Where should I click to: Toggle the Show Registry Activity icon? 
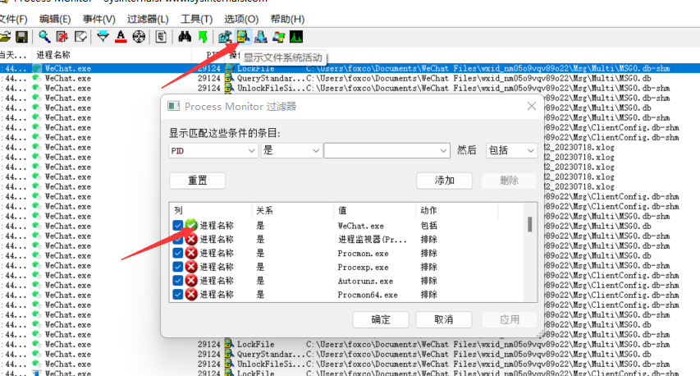[x=225, y=37]
